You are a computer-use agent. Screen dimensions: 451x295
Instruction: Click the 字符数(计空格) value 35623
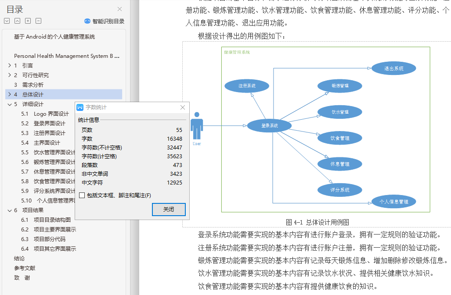(175, 156)
